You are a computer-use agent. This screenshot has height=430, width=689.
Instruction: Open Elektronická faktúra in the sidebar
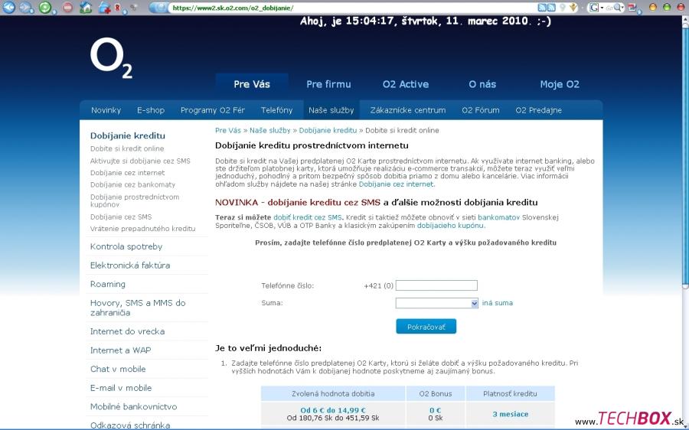pyautogui.click(x=130, y=265)
